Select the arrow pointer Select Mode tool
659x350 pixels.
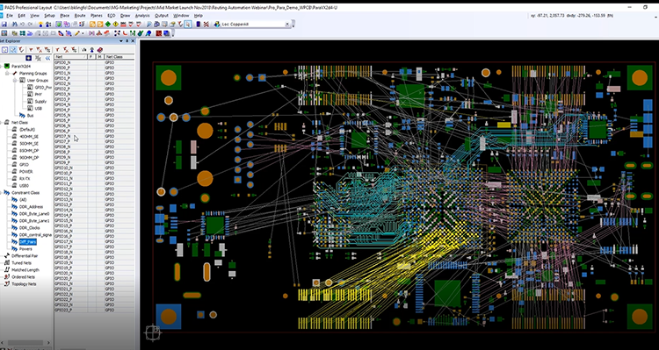(x=187, y=25)
